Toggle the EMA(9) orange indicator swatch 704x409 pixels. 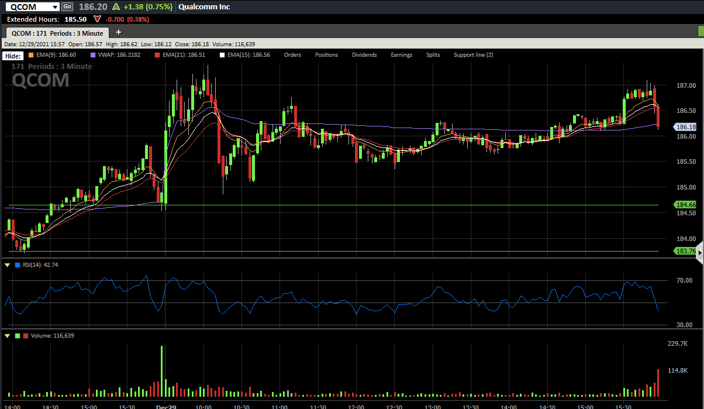31,55
